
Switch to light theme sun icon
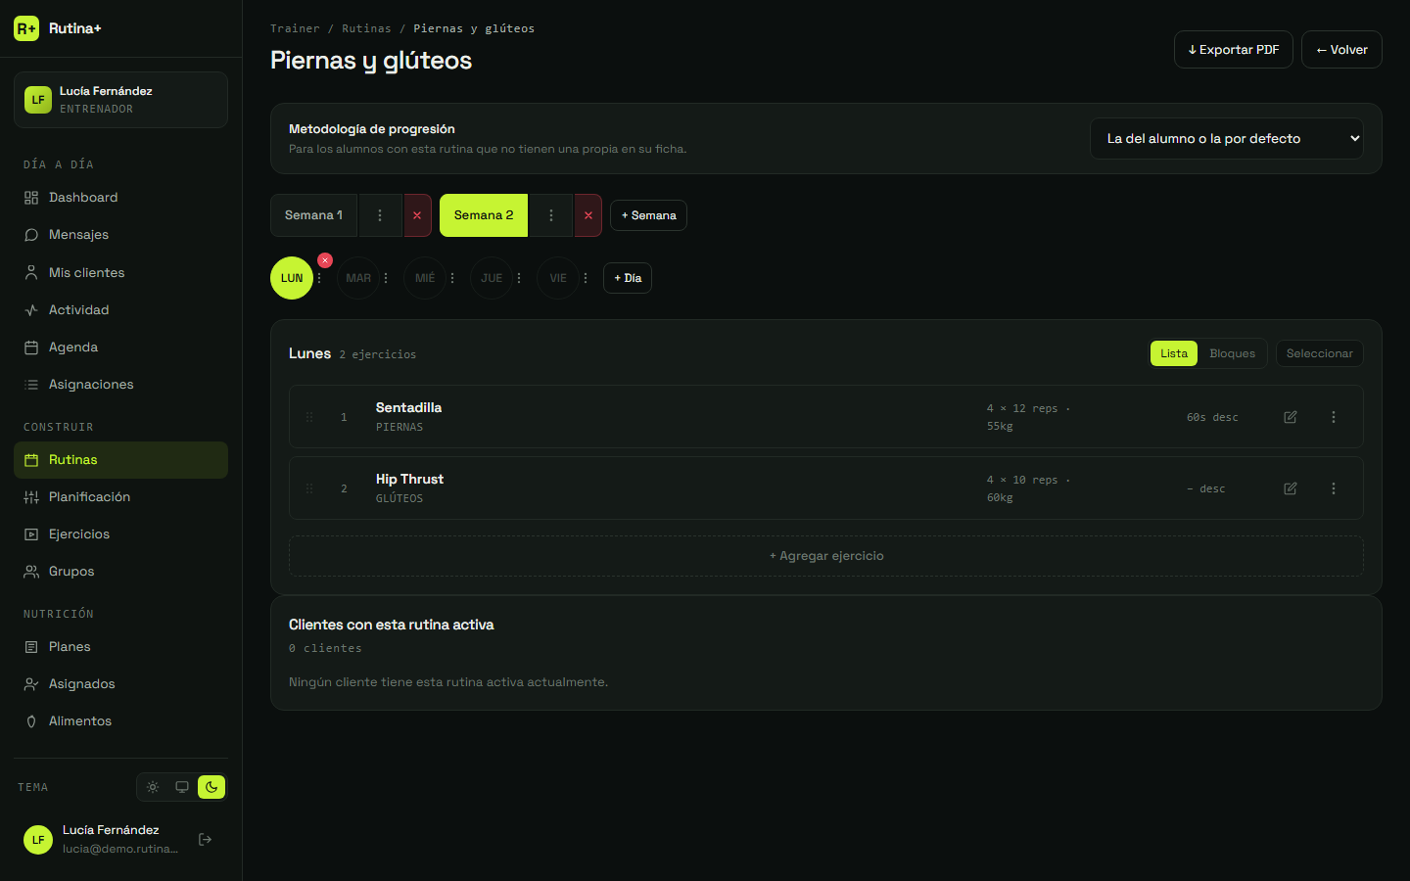click(153, 787)
